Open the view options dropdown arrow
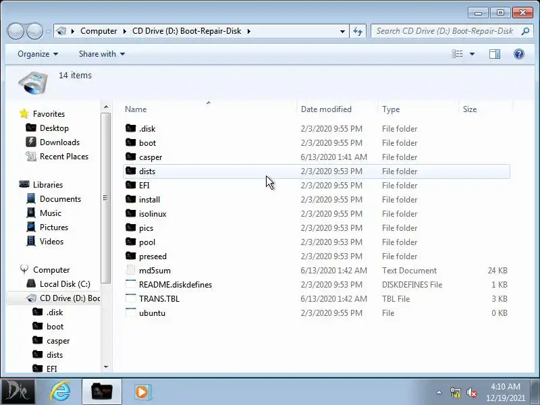The width and height of the screenshot is (540, 405). tap(472, 54)
